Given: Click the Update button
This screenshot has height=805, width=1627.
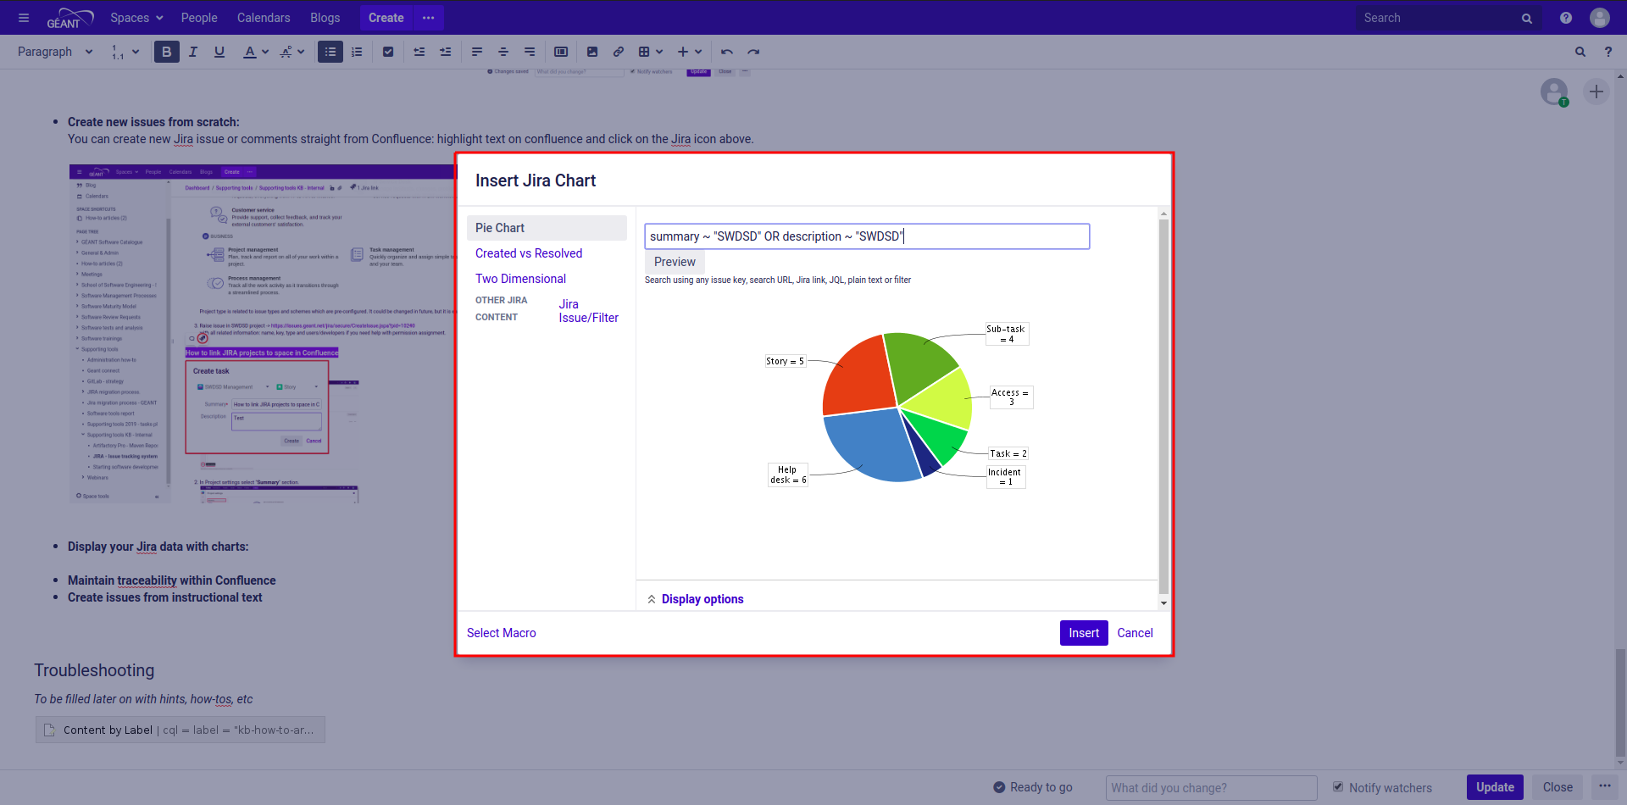Looking at the screenshot, I should (1495, 787).
